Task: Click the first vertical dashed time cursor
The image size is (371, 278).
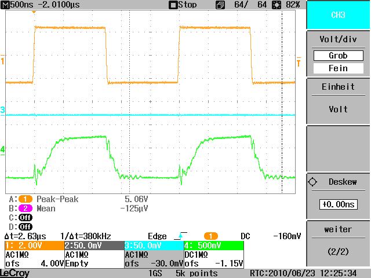Action: point(129,102)
